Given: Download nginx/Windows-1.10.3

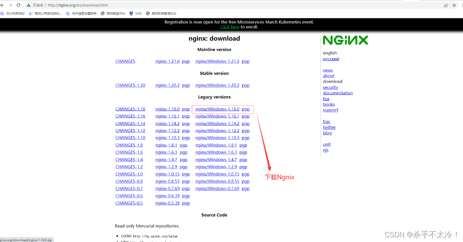Looking at the screenshot, I should click(217, 138).
